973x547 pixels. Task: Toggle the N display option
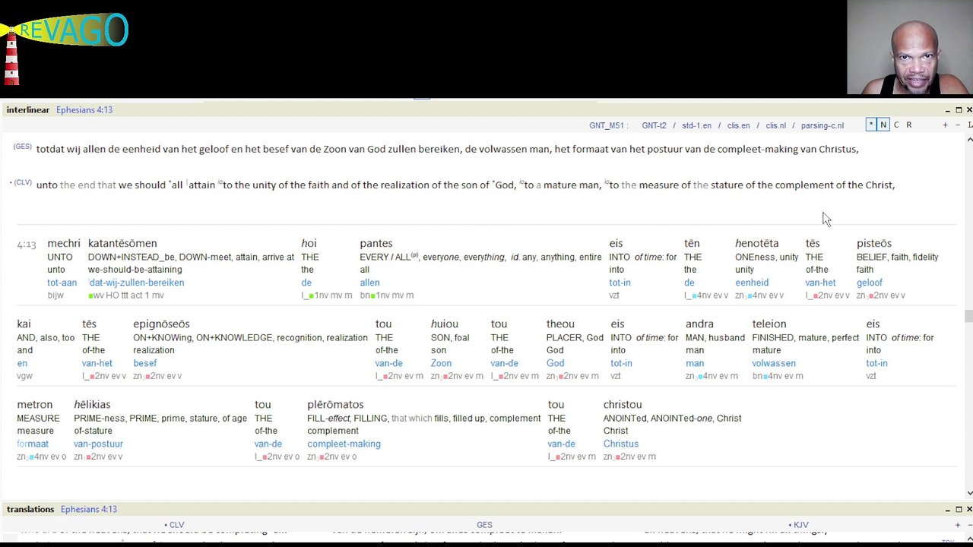pos(883,125)
